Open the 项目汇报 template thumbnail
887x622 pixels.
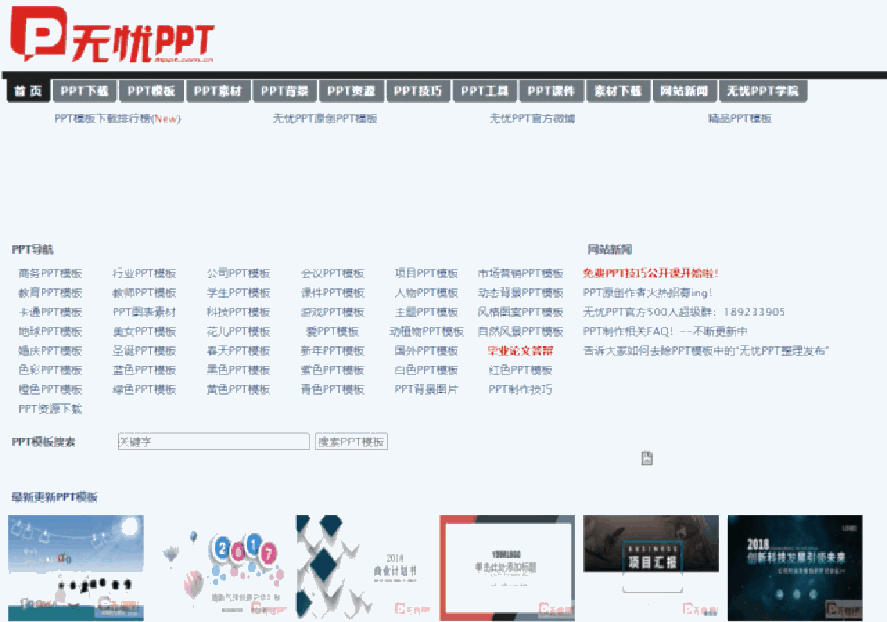point(651,568)
